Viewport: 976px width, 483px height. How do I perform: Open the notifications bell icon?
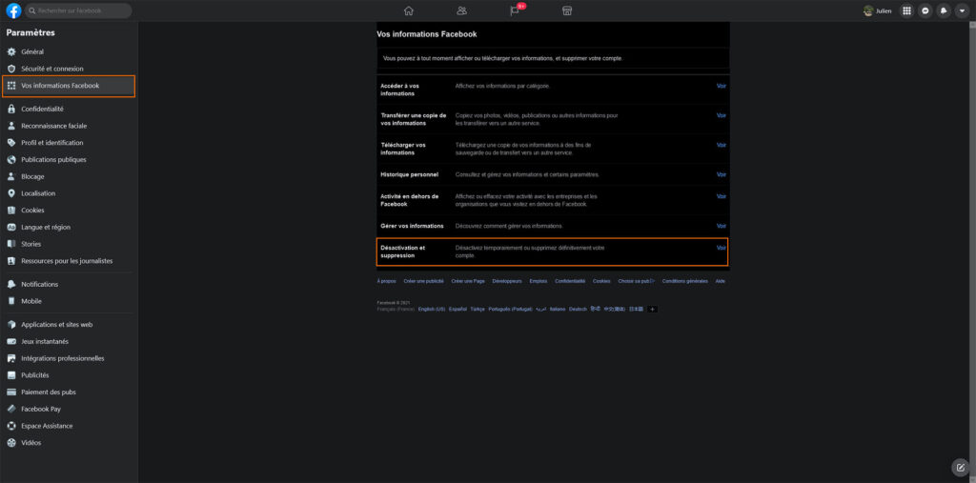(944, 10)
